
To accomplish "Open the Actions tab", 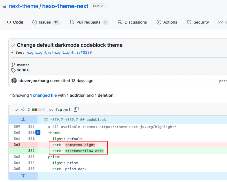I will (x=167, y=22).
